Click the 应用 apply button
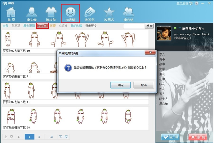Viewport: 214px width, 143px height. point(170,137)
